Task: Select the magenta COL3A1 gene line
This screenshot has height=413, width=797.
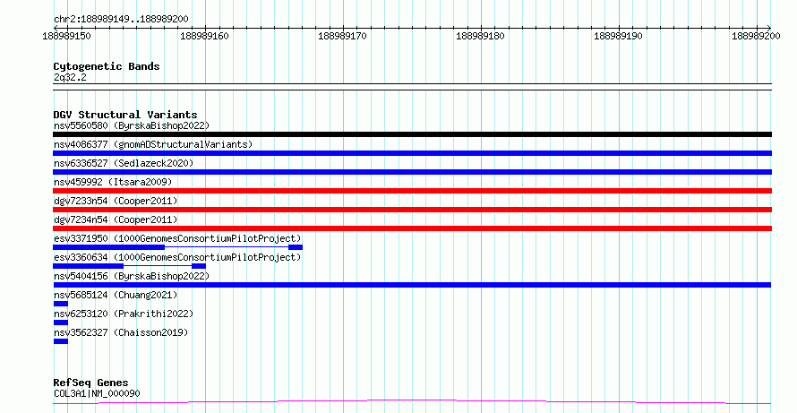Action: 412,402
